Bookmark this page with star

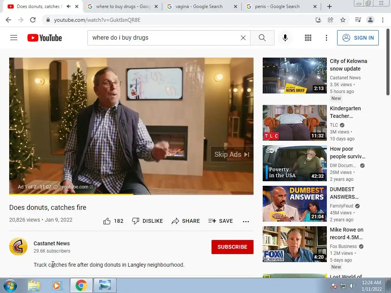343,20
